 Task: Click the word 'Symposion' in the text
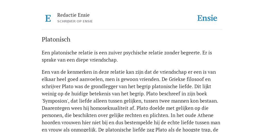click(x=56, y=101)
